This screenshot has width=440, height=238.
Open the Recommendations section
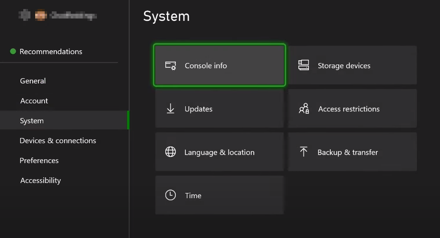coord(51,52)
